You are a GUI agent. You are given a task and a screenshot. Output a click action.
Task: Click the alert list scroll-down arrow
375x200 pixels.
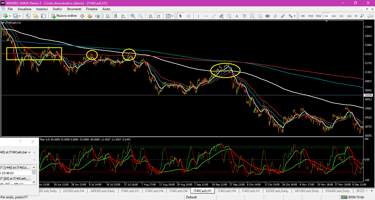(x=34, y=182)
